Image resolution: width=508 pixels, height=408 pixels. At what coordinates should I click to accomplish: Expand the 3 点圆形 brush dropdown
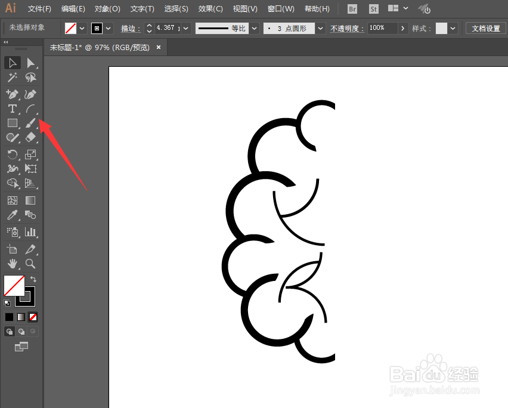(320, 27)
